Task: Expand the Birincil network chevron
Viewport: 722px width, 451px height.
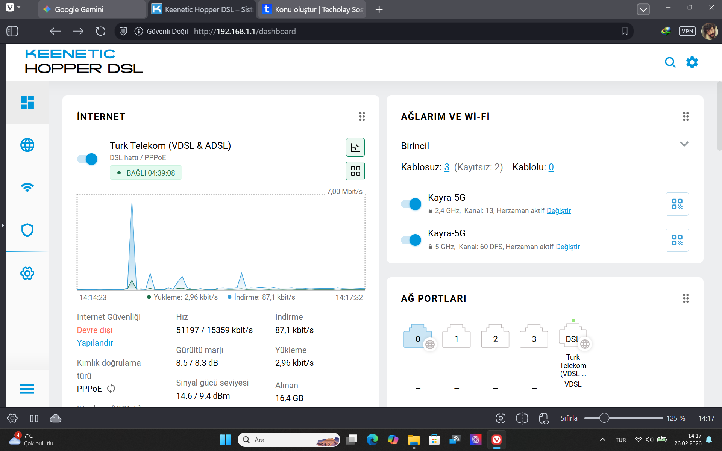Action: pyautogui.click(x=684, y=144)
